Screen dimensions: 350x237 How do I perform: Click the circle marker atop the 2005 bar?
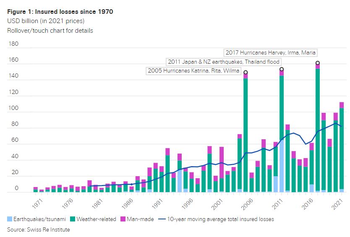[x=246, y=73]
